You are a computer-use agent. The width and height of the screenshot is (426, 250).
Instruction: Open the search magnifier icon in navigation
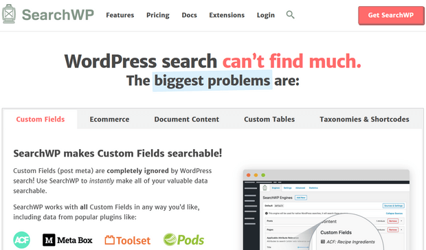(290, 14)
